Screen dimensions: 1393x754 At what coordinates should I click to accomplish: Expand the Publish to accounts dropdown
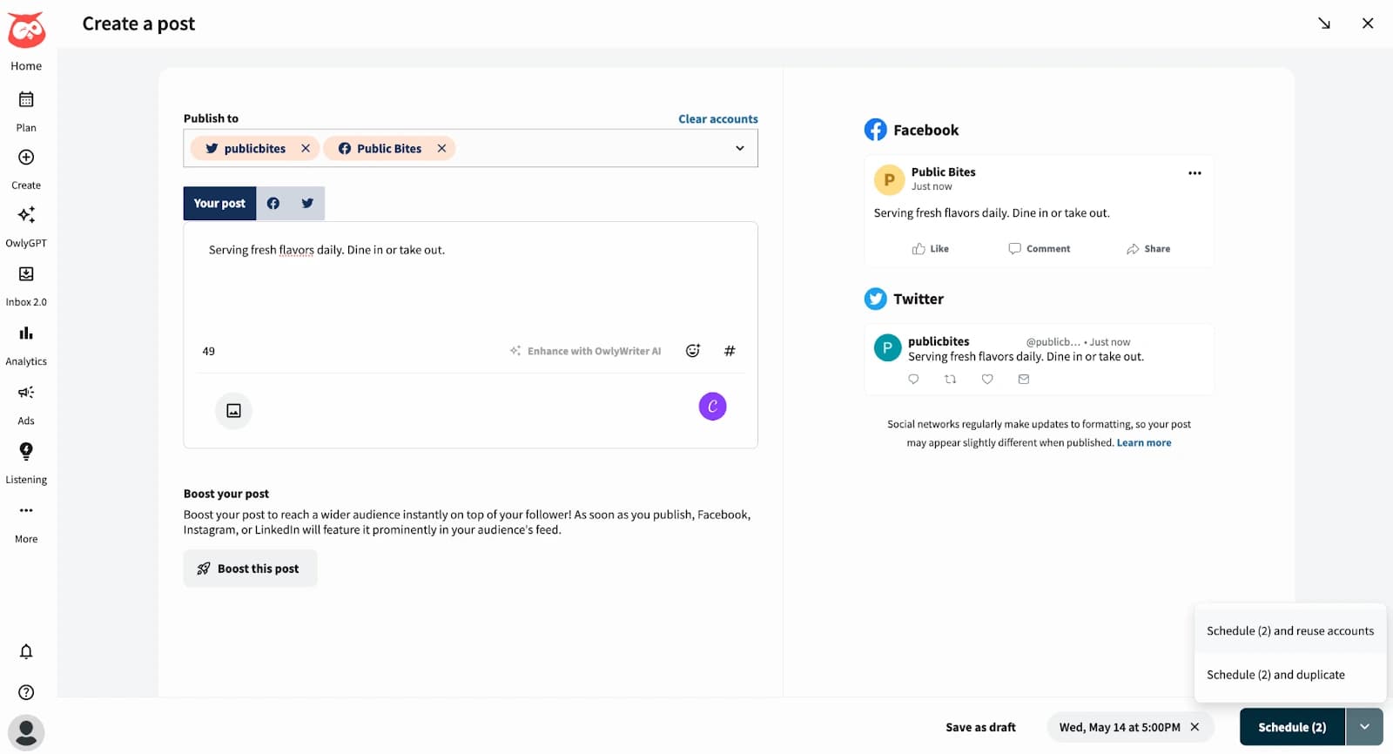tap(739, 149)
